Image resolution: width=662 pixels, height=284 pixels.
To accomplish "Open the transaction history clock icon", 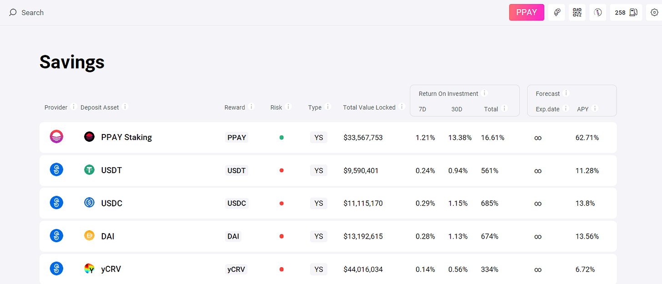I will tap(597, 12).
